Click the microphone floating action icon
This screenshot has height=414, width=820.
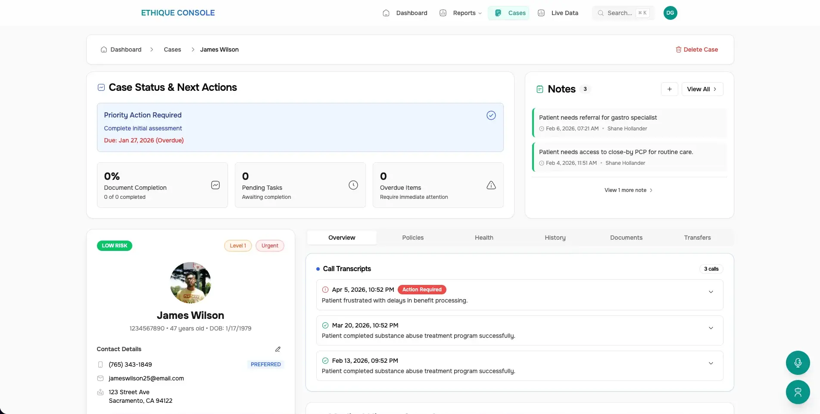798,362
